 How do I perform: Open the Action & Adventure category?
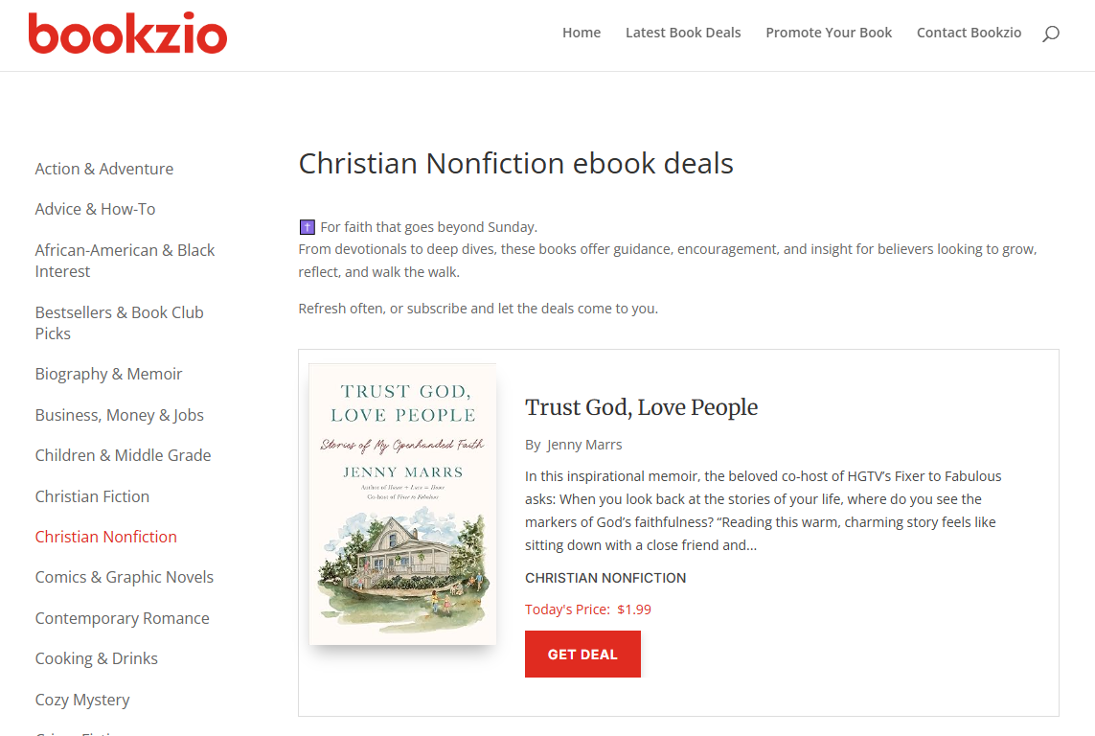click(x=103, y=168)
